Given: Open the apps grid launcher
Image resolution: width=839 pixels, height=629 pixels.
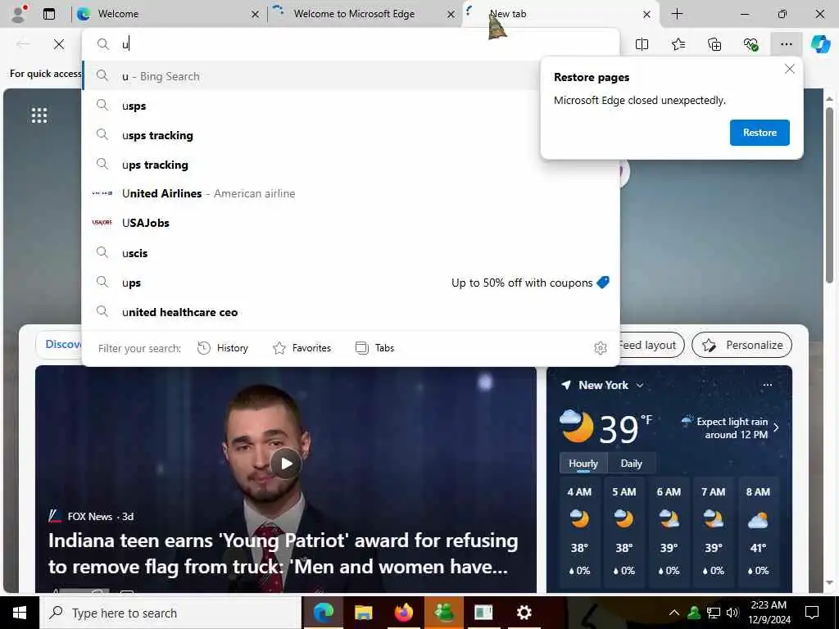Looking at the screenshot, I should (x=39, y=115).
